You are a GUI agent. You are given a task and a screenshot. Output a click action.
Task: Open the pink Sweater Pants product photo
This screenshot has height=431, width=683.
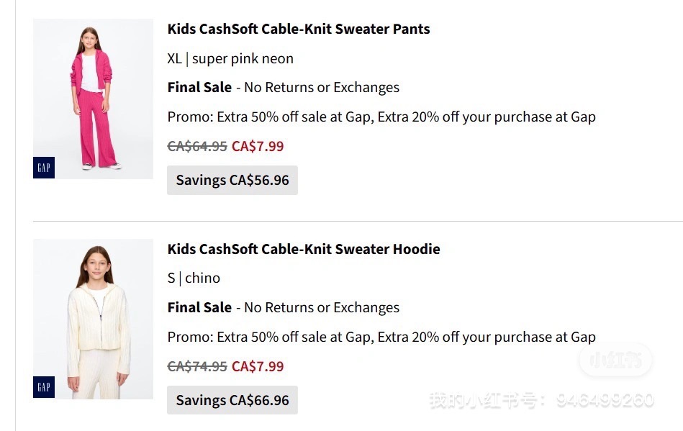(x=93, y=99)
